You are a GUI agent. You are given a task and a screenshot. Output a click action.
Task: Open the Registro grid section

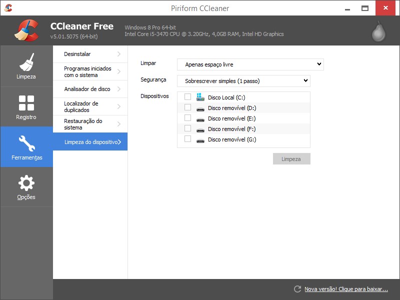click(x=26, y=107)
